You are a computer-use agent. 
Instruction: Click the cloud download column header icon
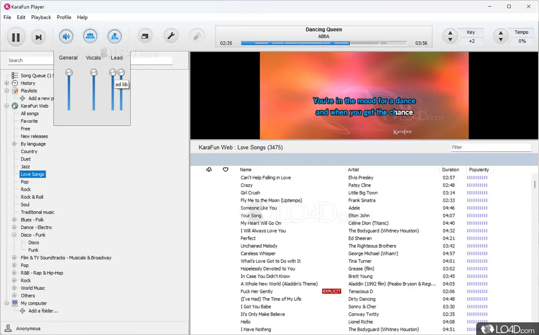209,169
